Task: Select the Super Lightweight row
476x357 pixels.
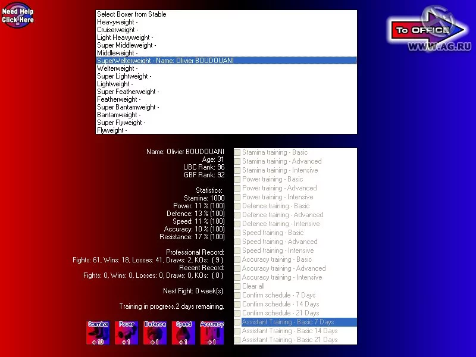Action: 226,76
